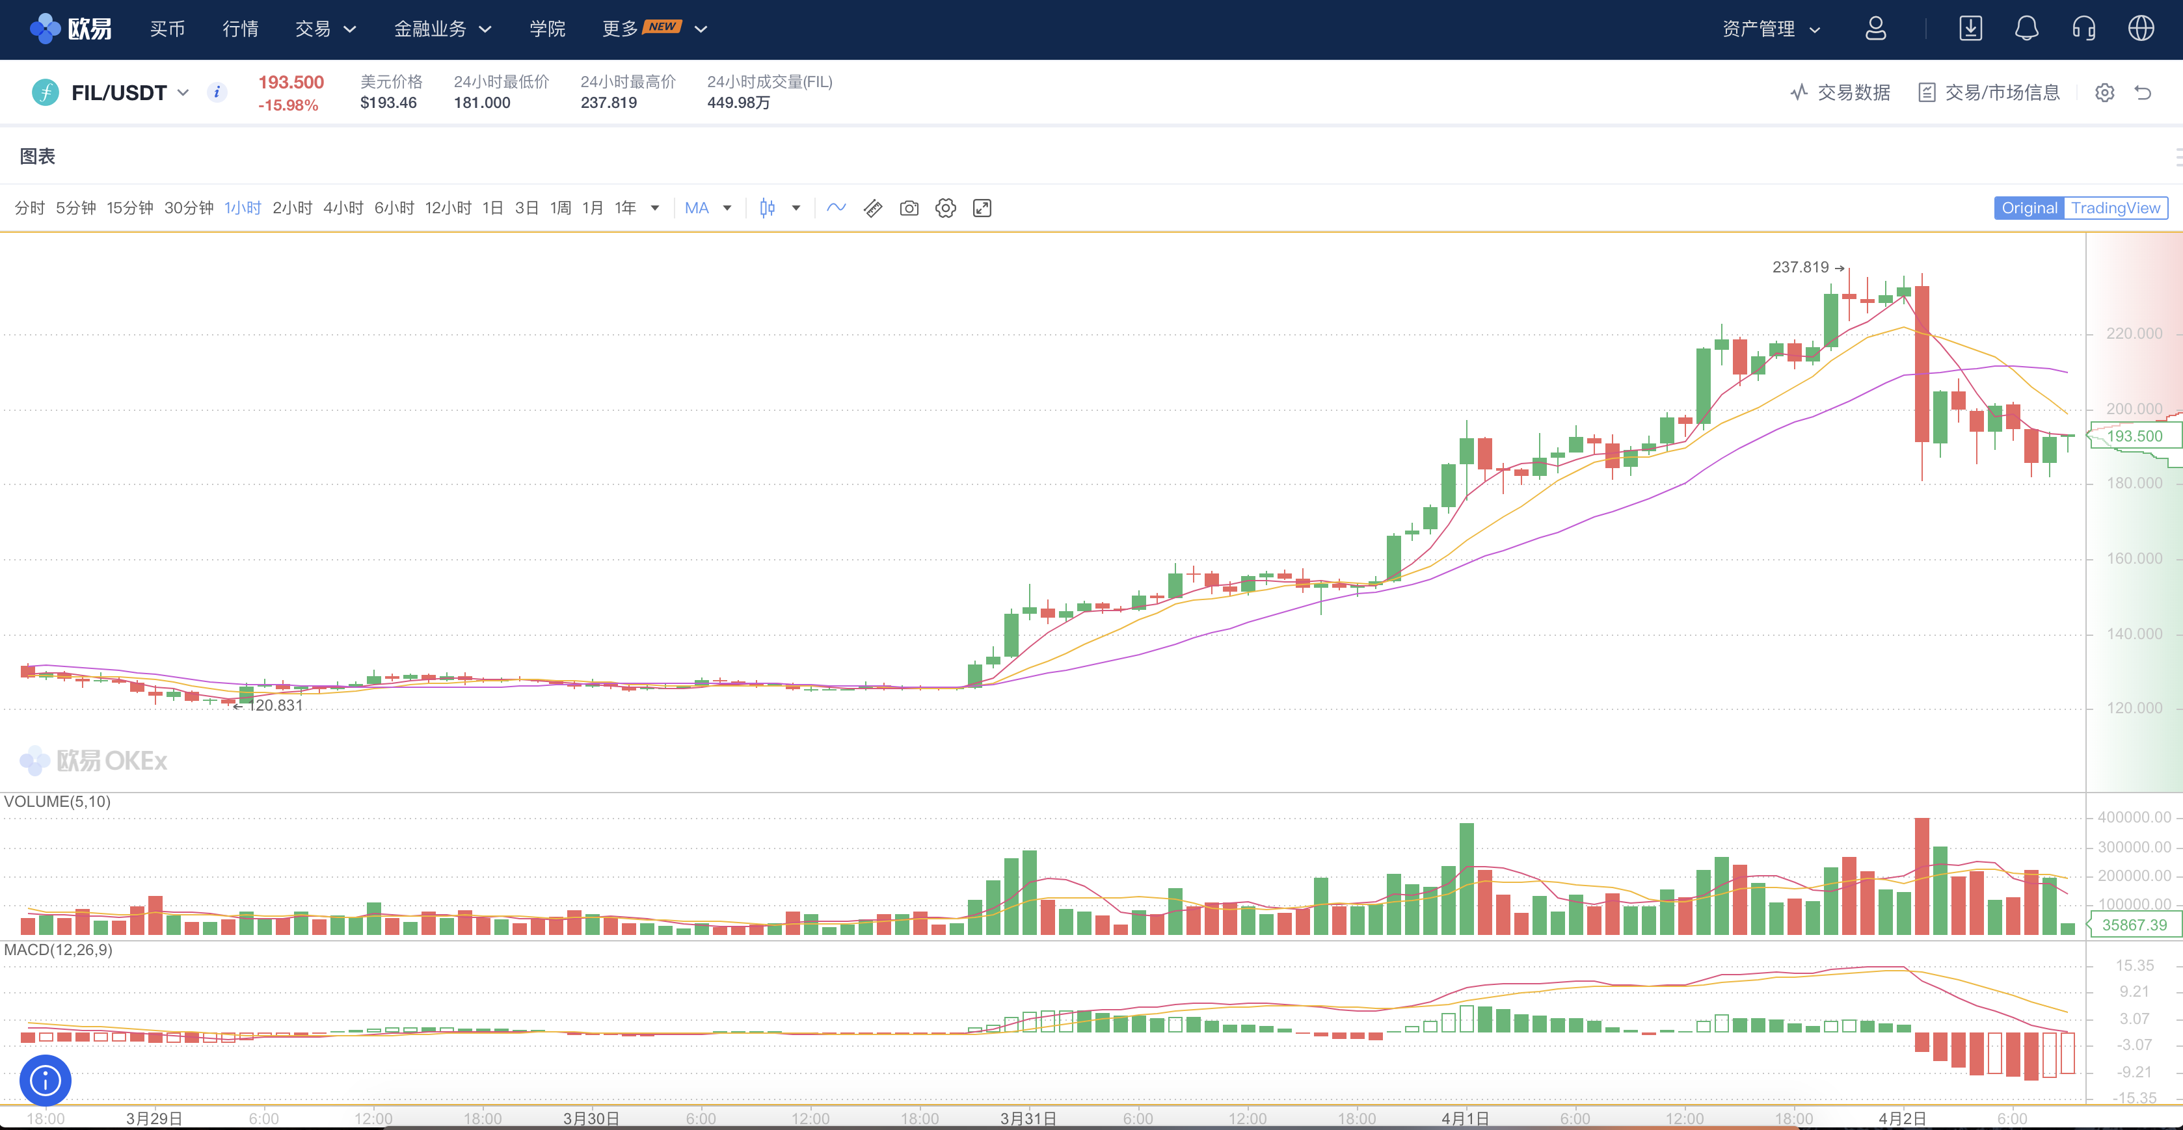Click the blue info circle button
Screen dimensions: 2183x1130
(x=45, y=1080)
